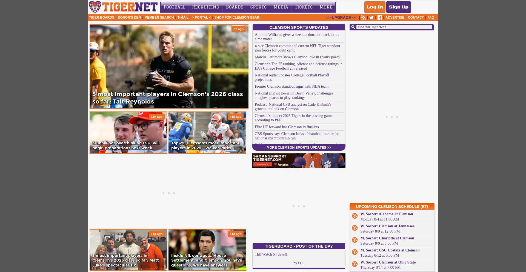Open CBS Sports historical marker article
Image resolution: width=526 pixels, height=272 pixels.
(297, 136)
